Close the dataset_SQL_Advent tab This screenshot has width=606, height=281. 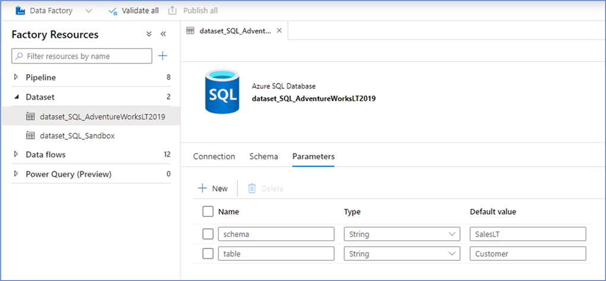(x=279, y=30)
